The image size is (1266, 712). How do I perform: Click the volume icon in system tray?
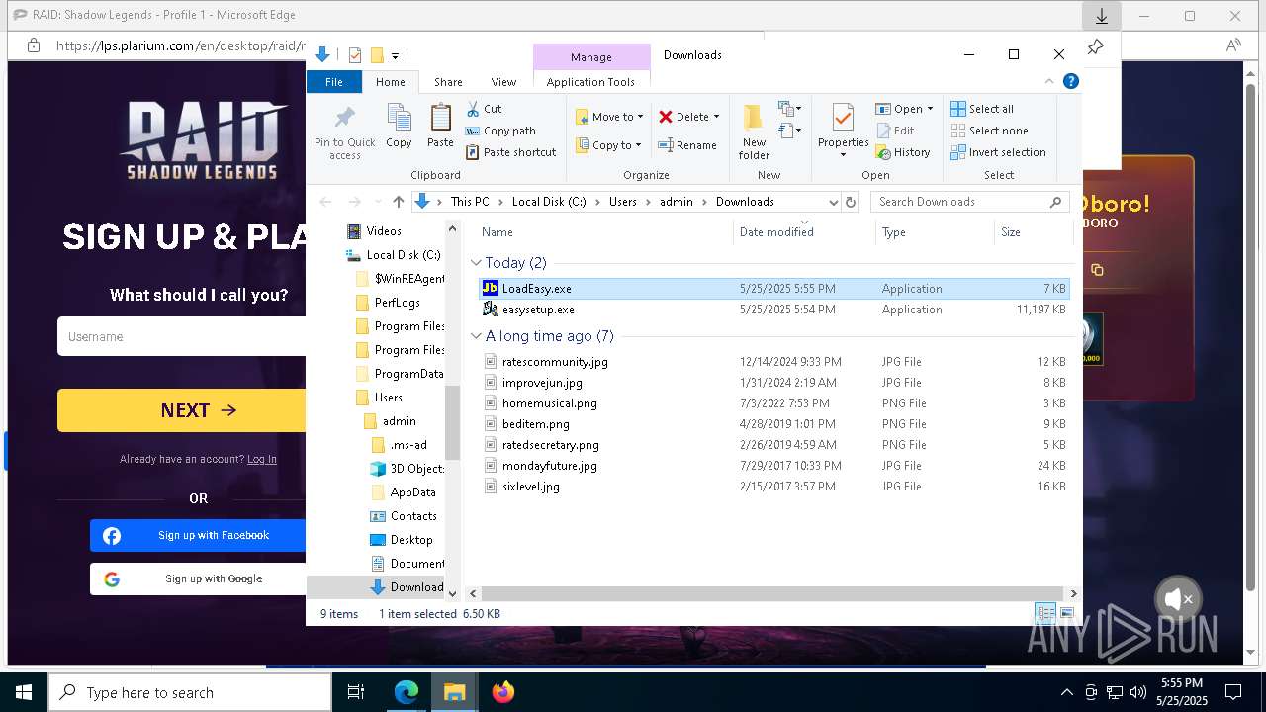point(1138,692)
